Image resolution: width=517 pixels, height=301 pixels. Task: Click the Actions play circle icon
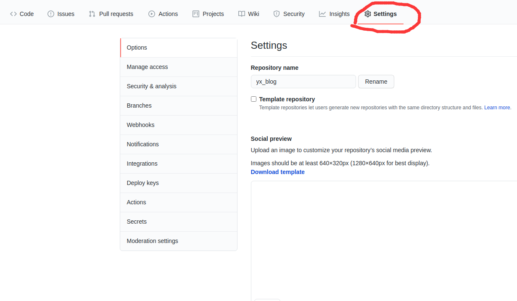[151, 13]
